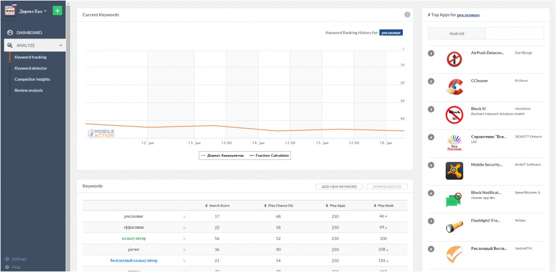
Task: Click the Mobile Security avast app icon
Action: click(x=454, y=171)
